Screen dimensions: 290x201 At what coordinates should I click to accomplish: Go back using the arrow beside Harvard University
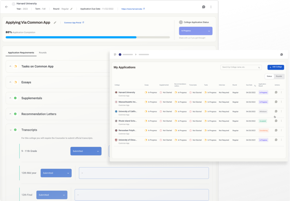(7, 7)
